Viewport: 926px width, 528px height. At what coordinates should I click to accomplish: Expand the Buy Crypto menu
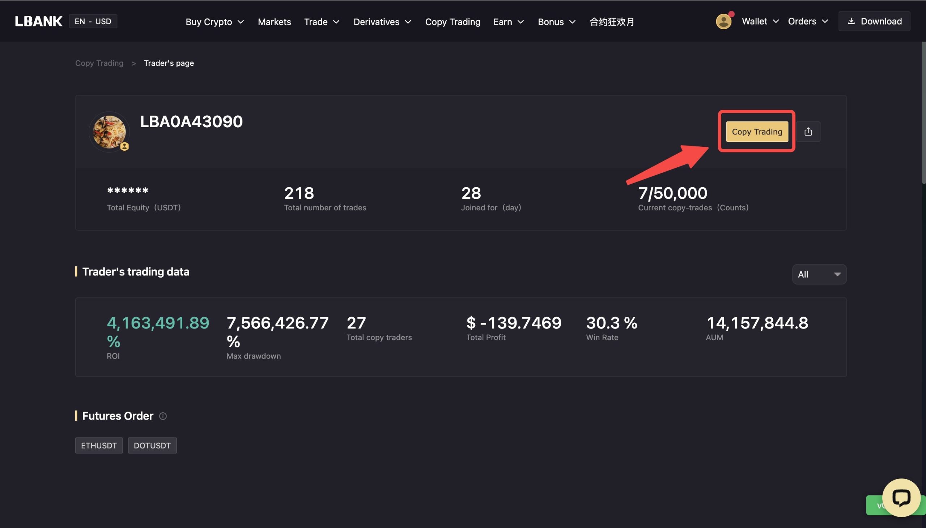click(214, 22)
